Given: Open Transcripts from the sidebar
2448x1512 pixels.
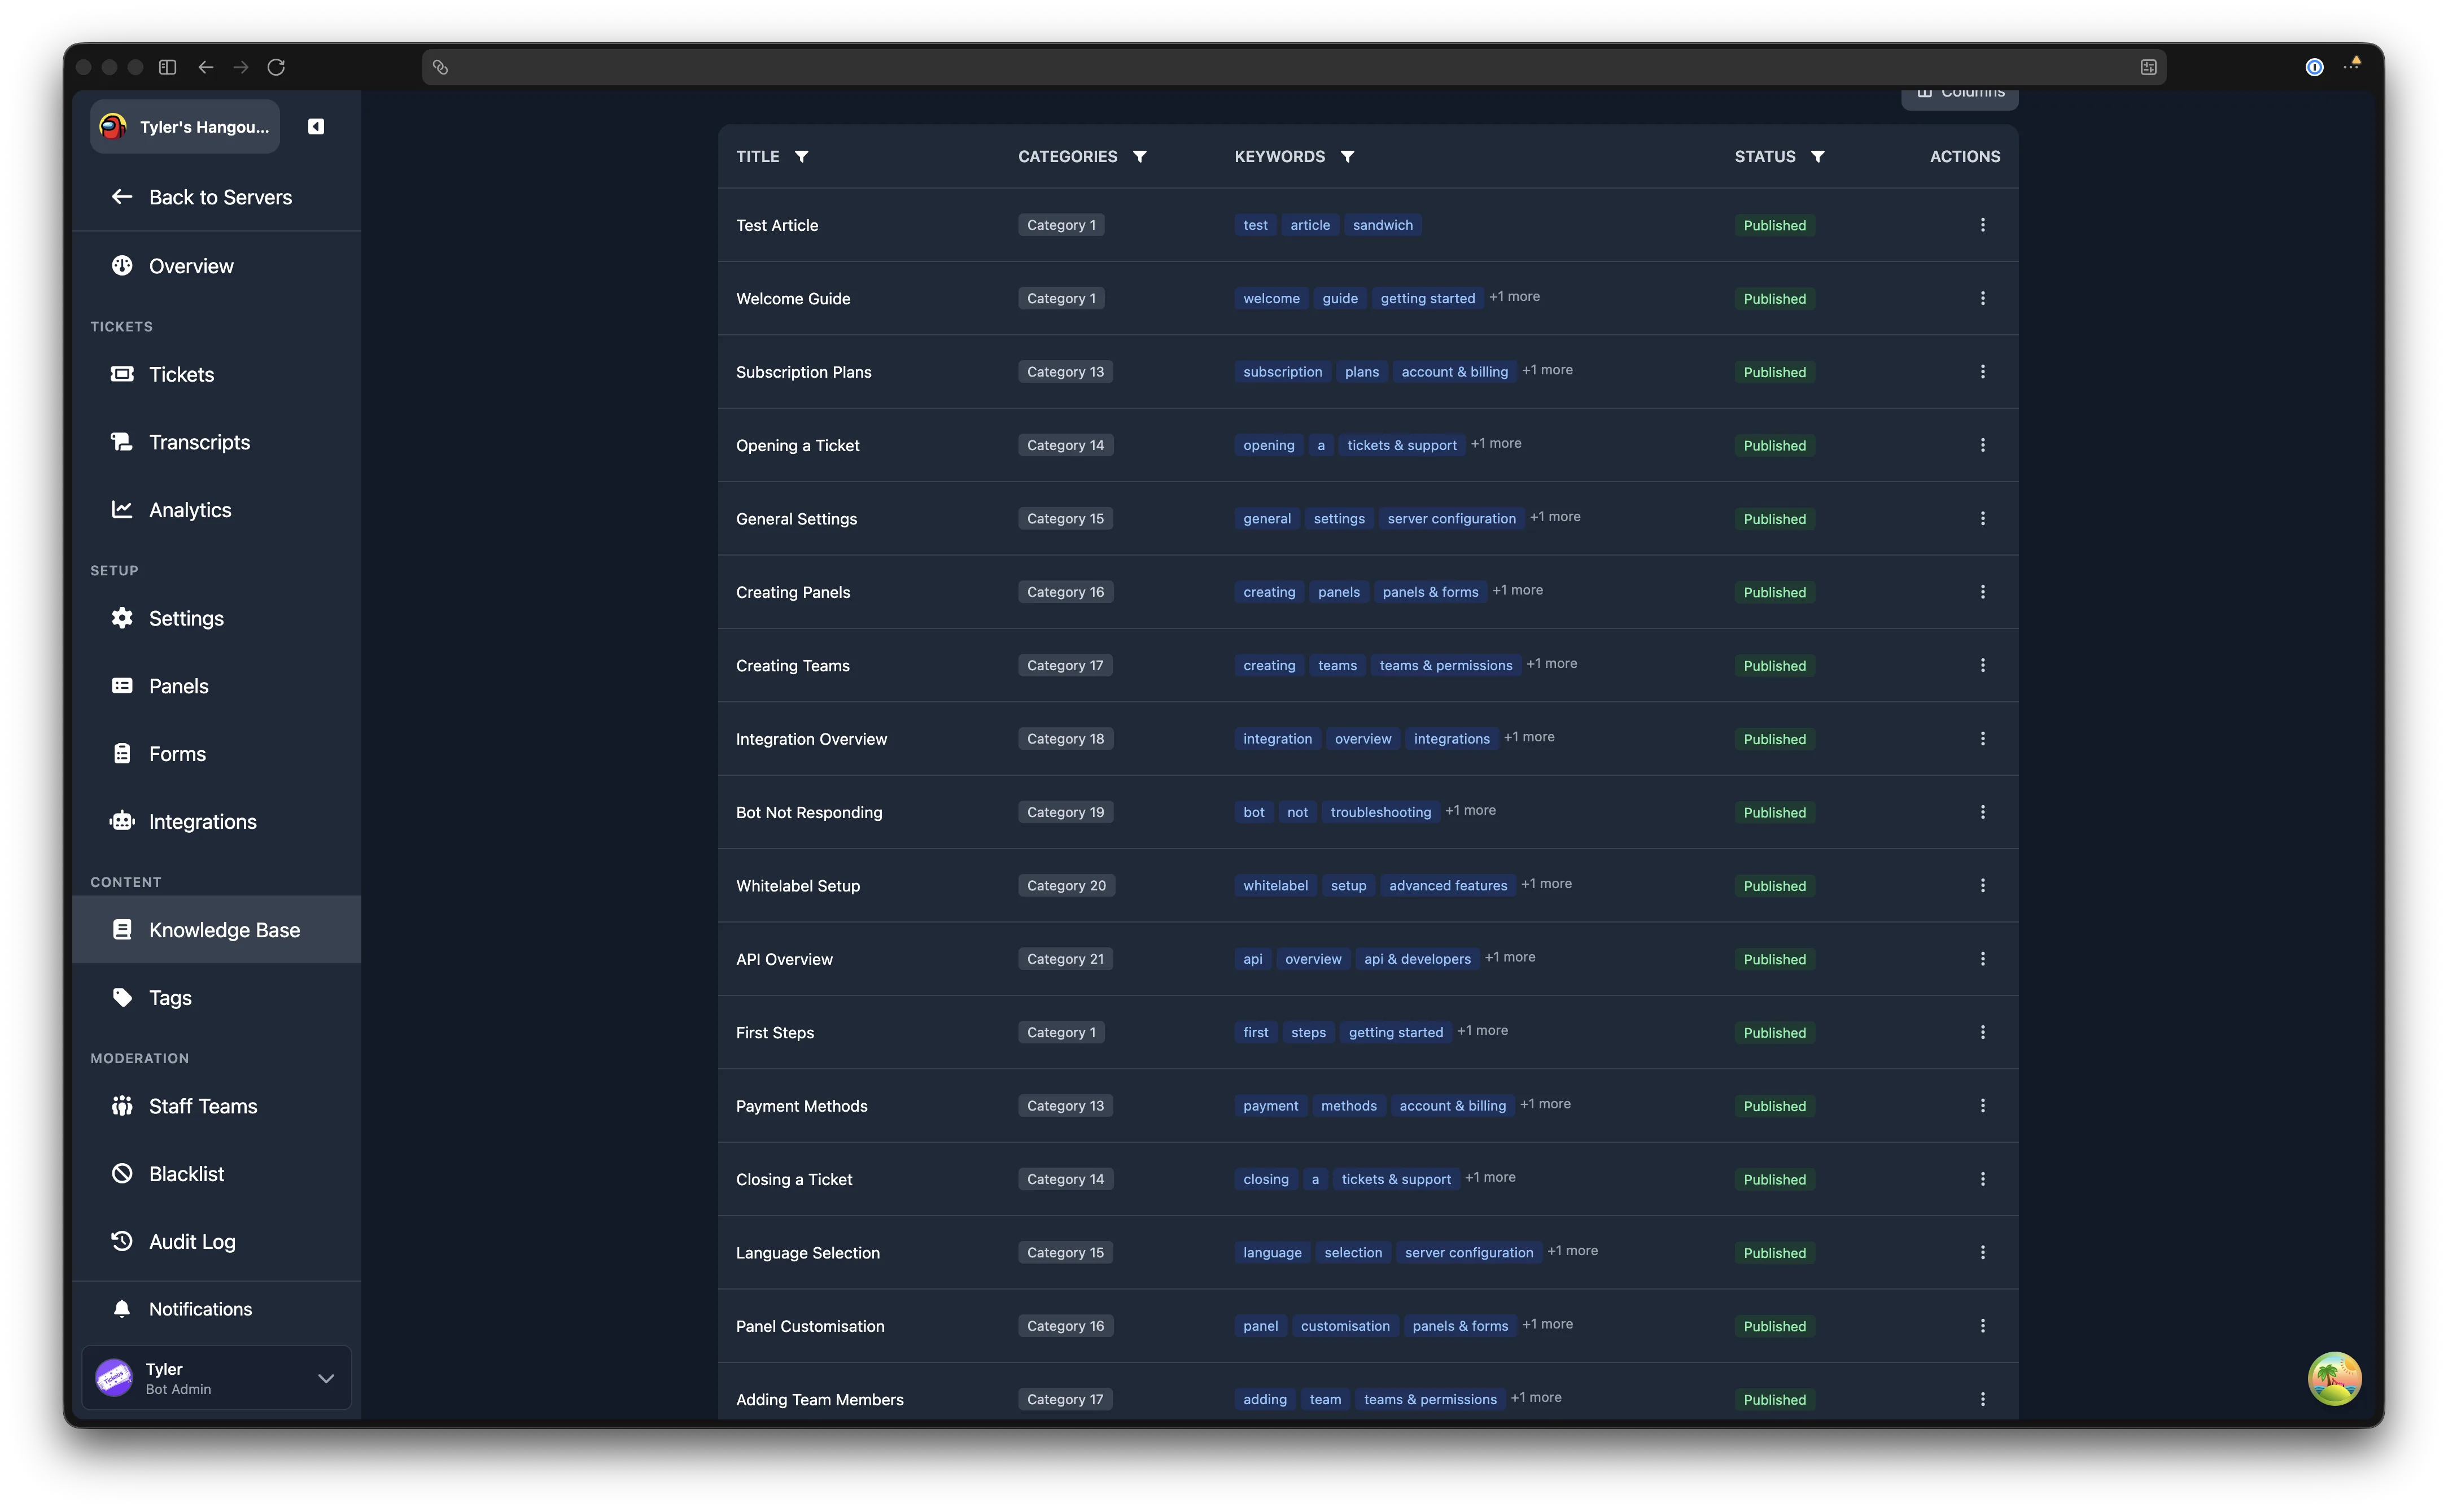Looking at the screenshot, I should click(217, 442).
